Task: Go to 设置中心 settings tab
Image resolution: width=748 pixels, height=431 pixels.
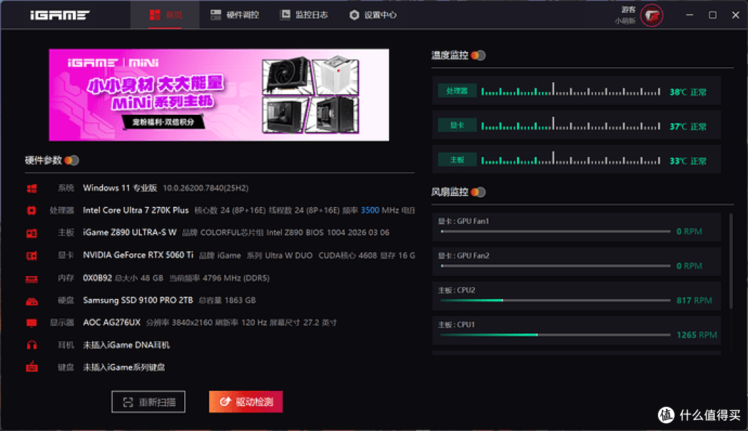Action: pos(373,15)
